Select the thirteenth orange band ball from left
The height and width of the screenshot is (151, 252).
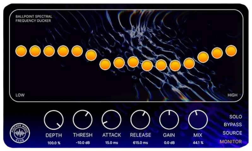(x=189, y=63)
